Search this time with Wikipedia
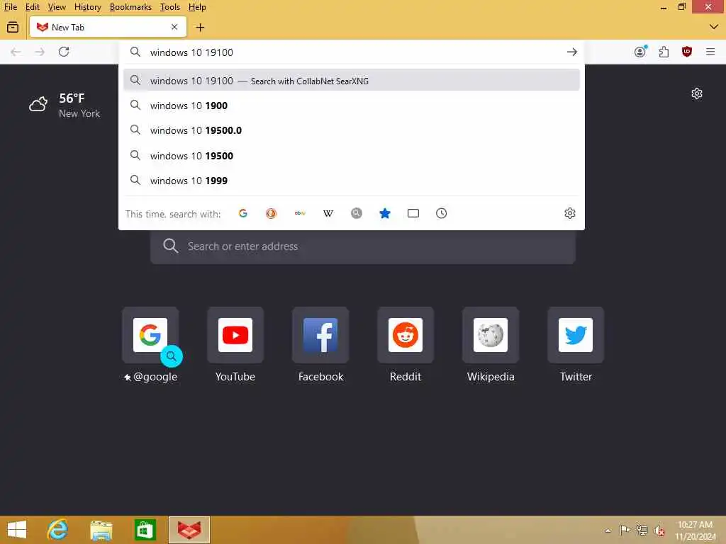726x544 pixels. [328, 213]
